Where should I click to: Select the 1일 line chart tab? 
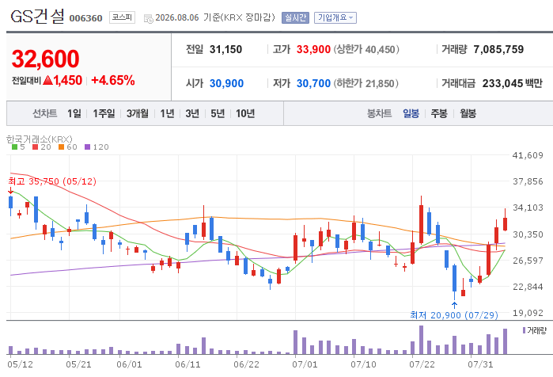coord(74,114)
